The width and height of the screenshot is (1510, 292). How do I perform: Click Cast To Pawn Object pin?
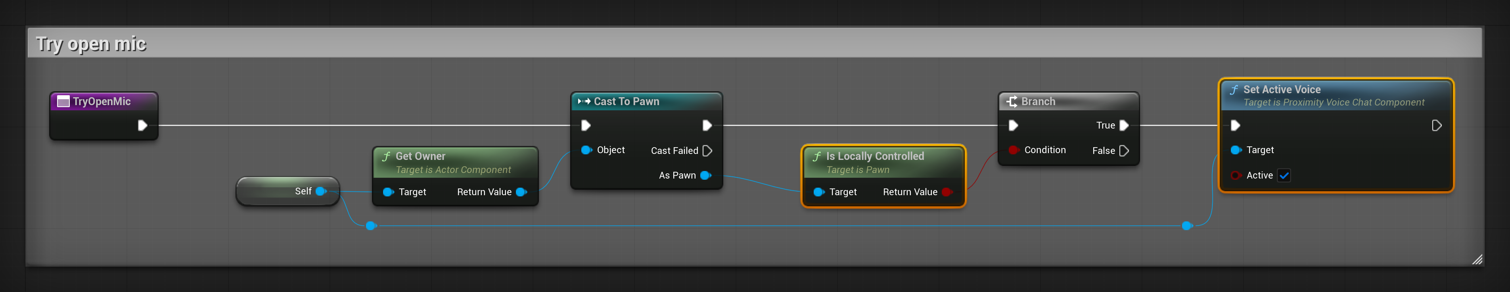(586, 150)
